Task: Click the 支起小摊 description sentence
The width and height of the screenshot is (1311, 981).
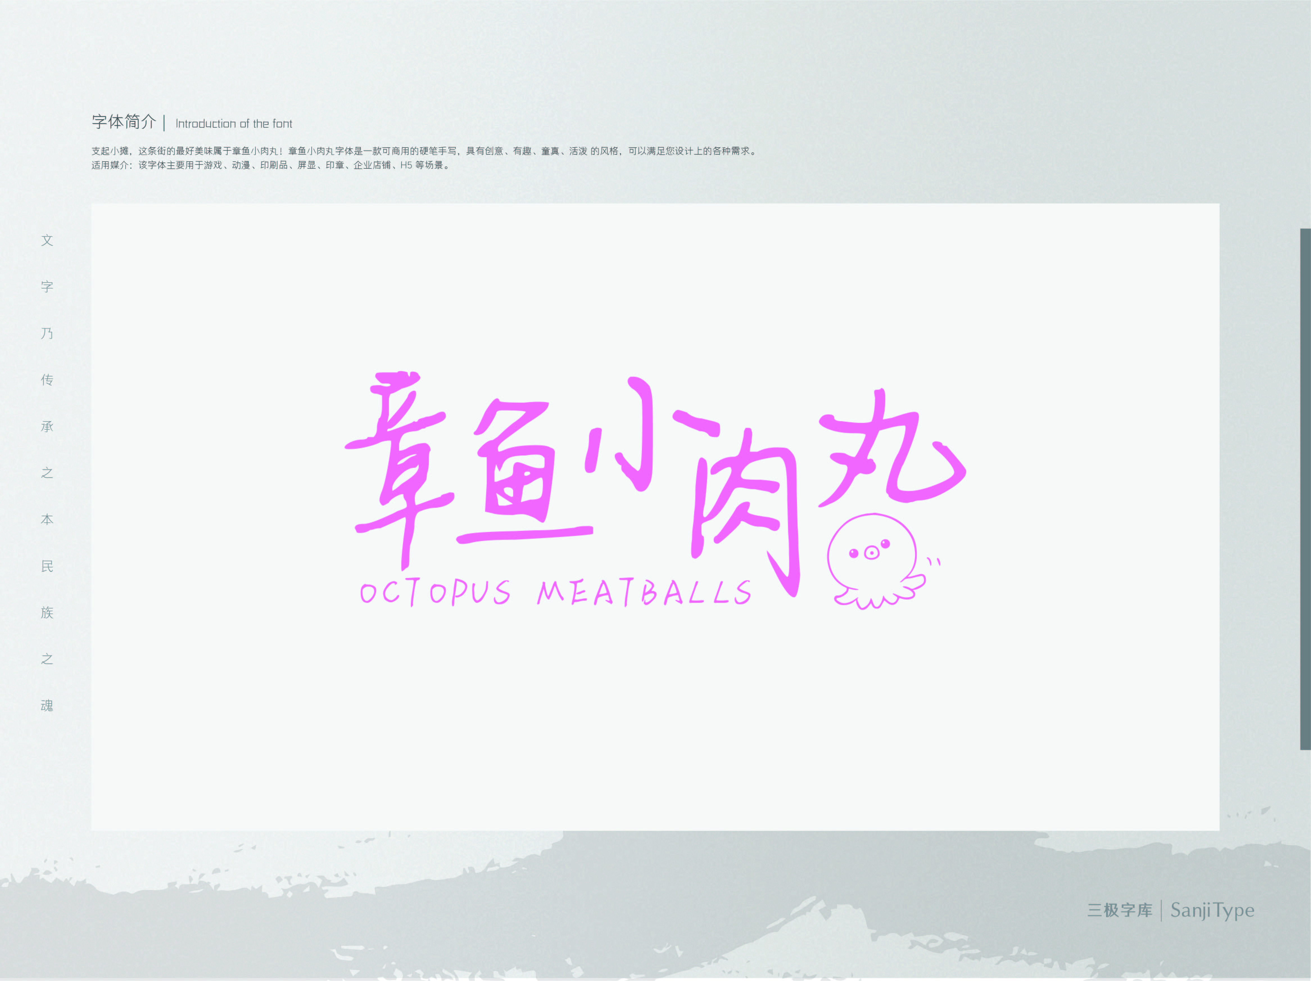Action: [x=424, y=151]
